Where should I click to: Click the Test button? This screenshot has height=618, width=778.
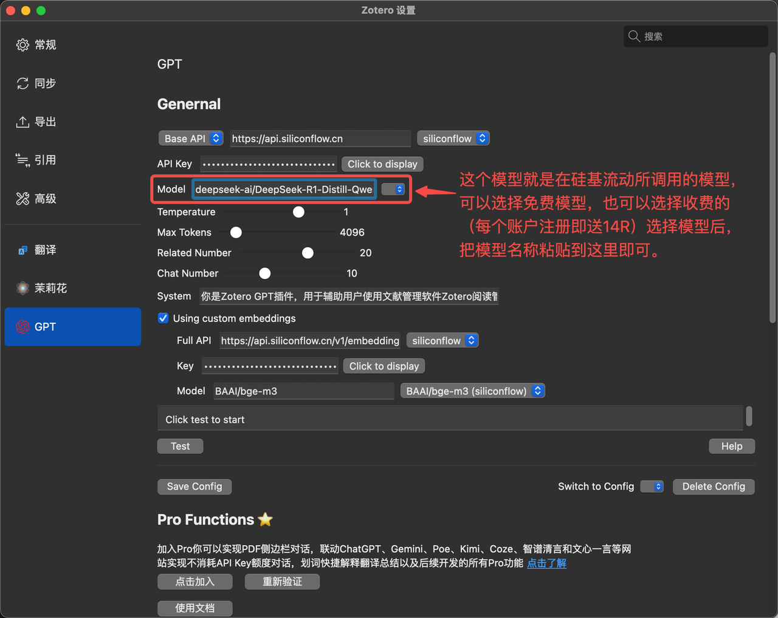180,446
